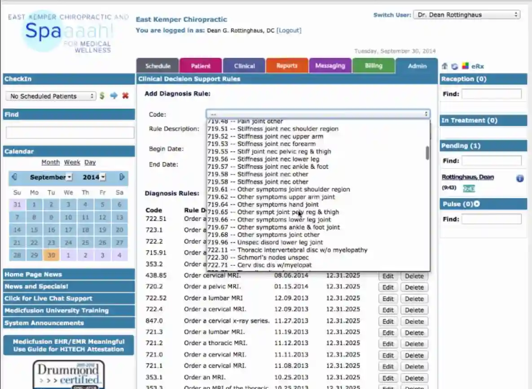Click the scrollbar in the code dropdown list
Screen dimensions: 532x389
[427, 153]
